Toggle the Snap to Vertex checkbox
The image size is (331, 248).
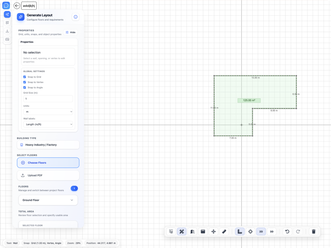(25, 82)
